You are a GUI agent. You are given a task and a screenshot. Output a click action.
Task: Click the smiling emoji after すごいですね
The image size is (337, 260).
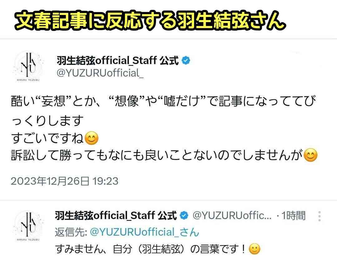(x=92, y=138)
